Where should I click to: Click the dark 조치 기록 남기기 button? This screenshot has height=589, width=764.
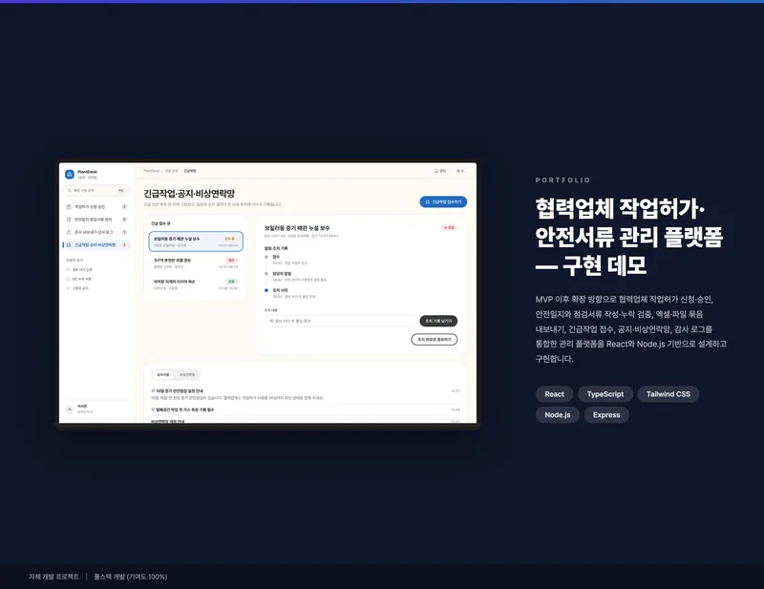click(438, 321)
